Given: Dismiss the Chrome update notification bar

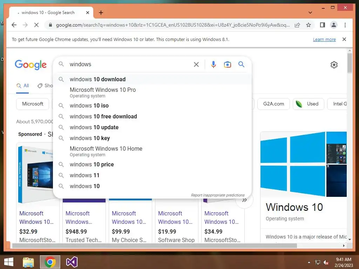Looking at the screenshot, I should (344, 39).
